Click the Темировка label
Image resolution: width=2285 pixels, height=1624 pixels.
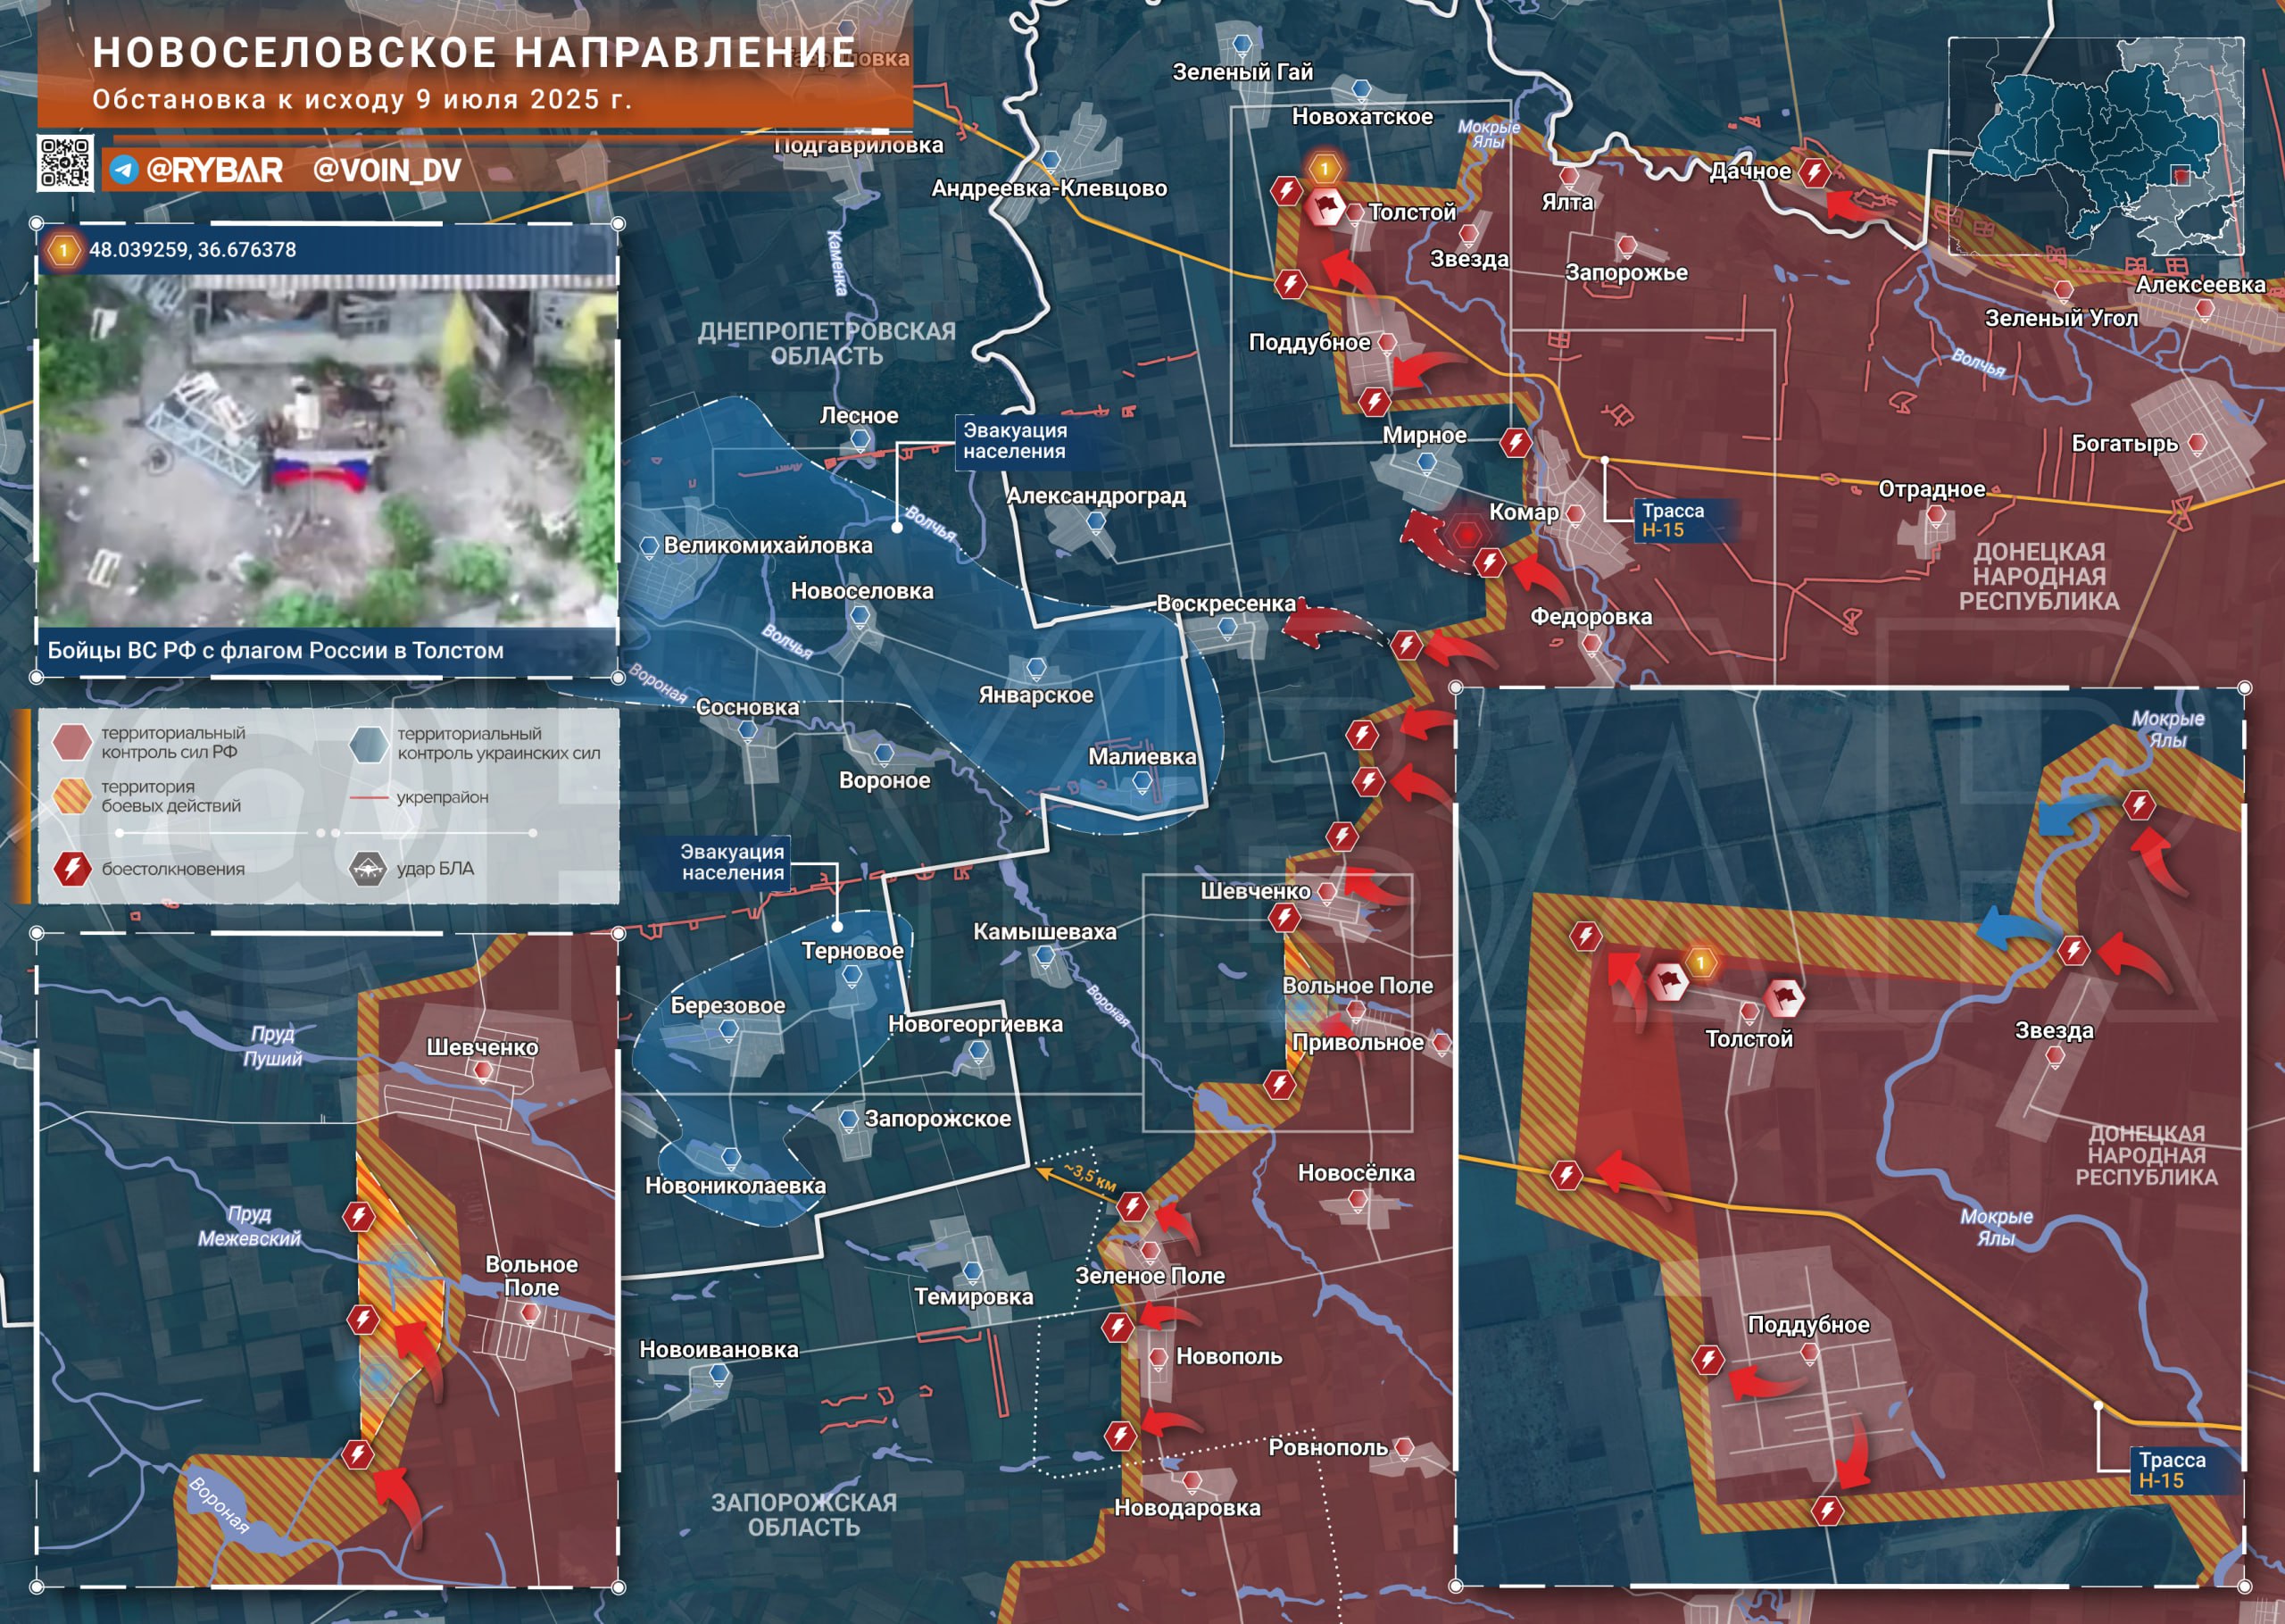974,1297
